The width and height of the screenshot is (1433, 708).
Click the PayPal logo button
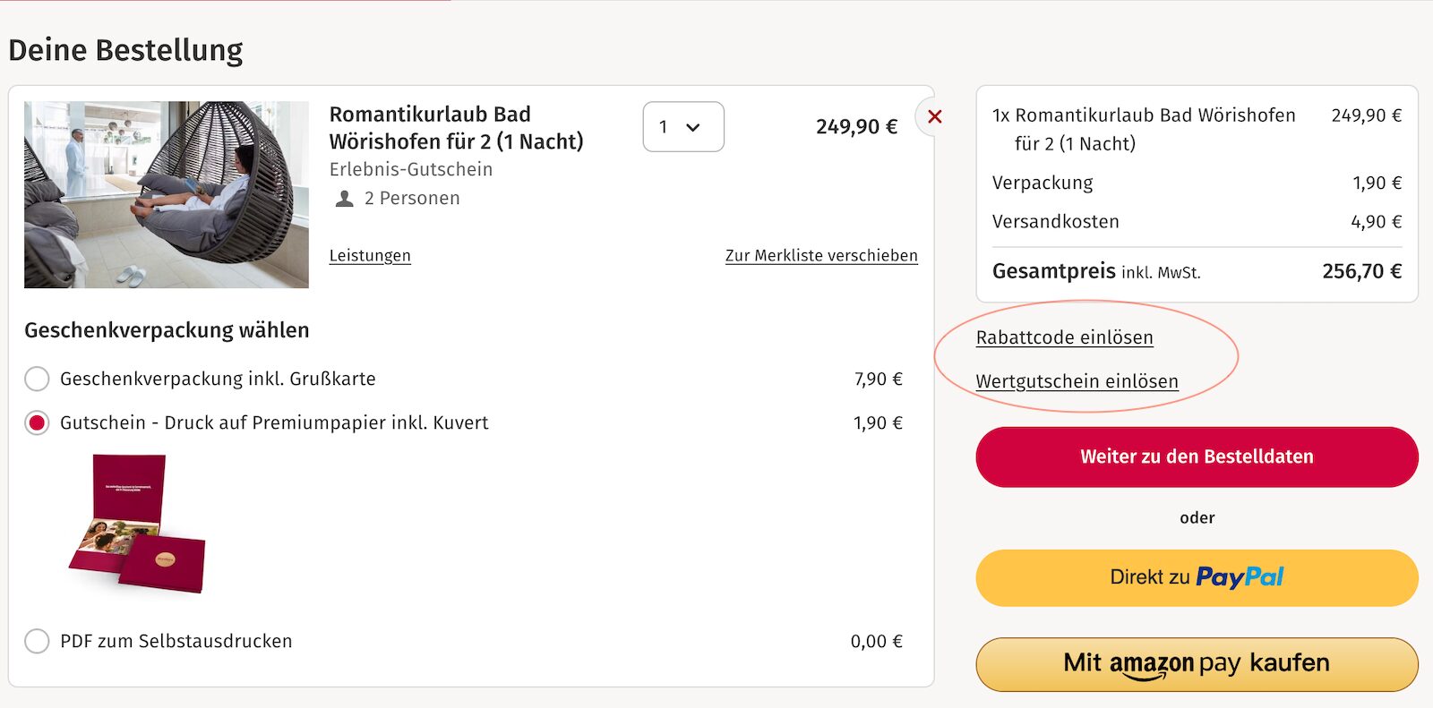[x=1197, y=577]
